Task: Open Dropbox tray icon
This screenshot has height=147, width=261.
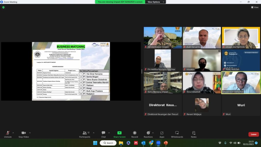Action: click(220, 143)
